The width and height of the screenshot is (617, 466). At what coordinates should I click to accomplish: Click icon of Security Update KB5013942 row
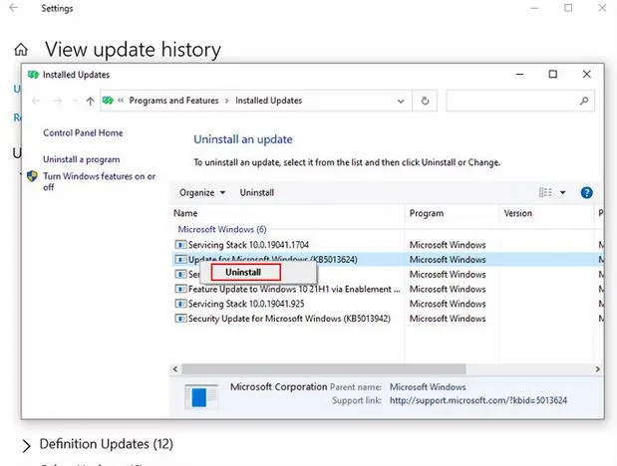(180, 319)
